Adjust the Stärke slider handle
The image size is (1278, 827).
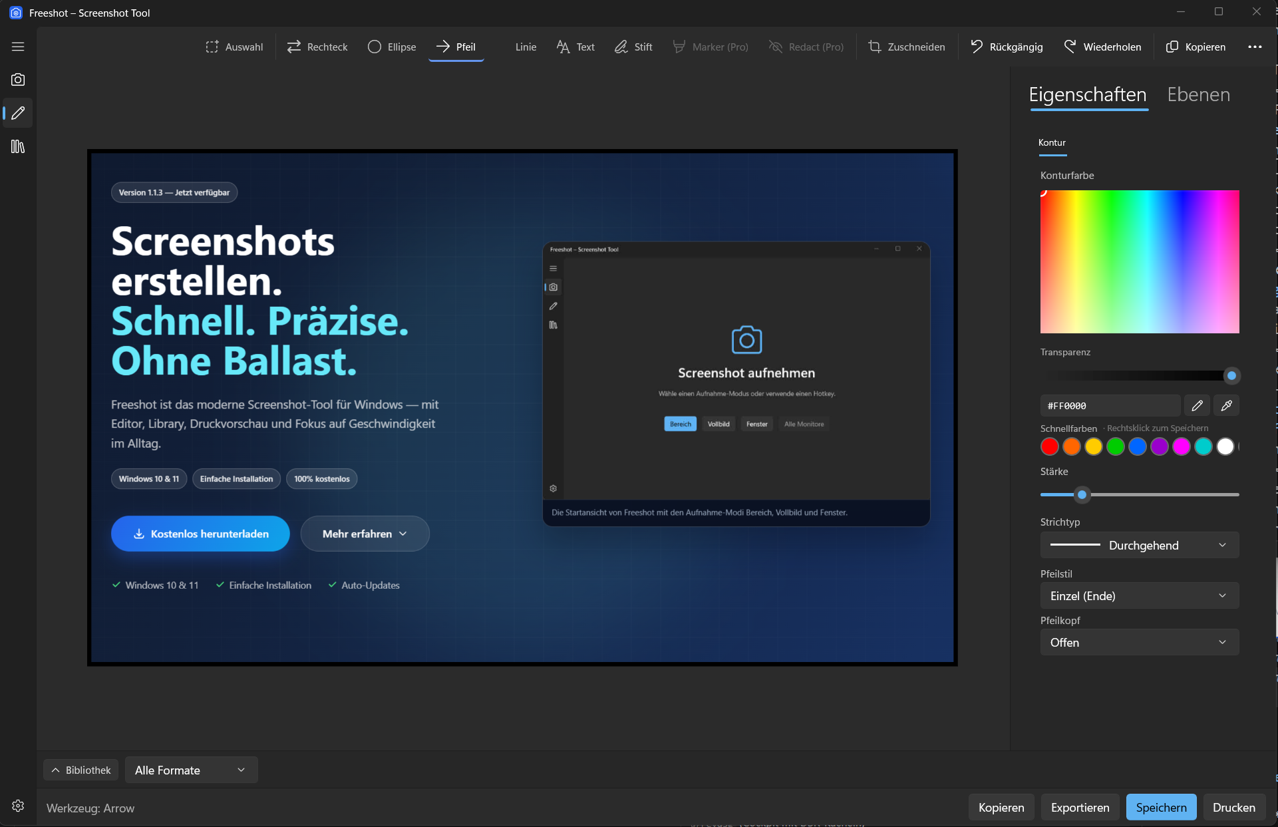click(x=1082, y=494)
